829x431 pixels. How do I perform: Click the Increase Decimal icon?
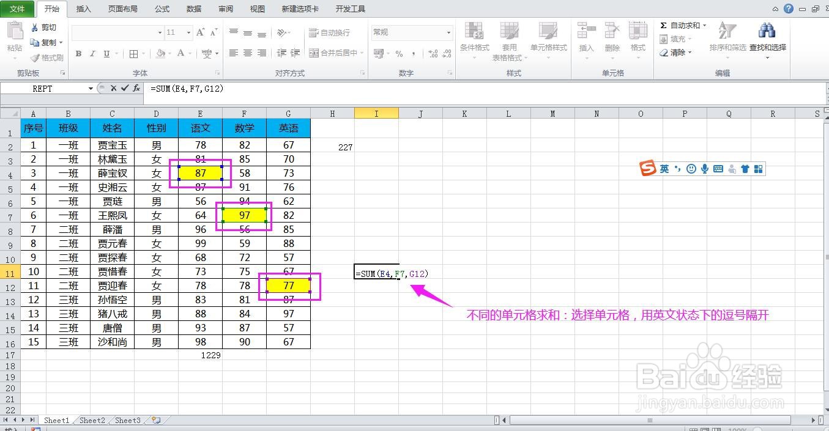[x=433, y=54]
